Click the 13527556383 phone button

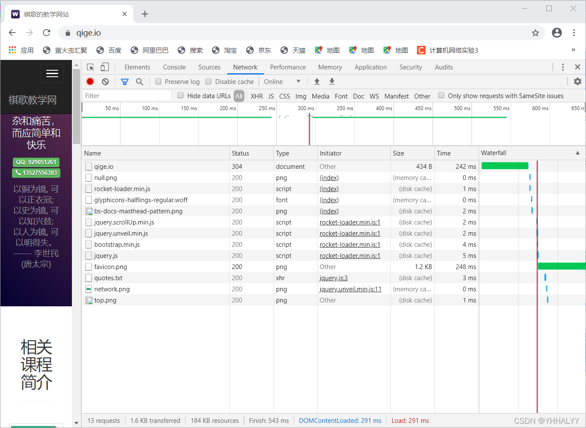coord(36,173)
